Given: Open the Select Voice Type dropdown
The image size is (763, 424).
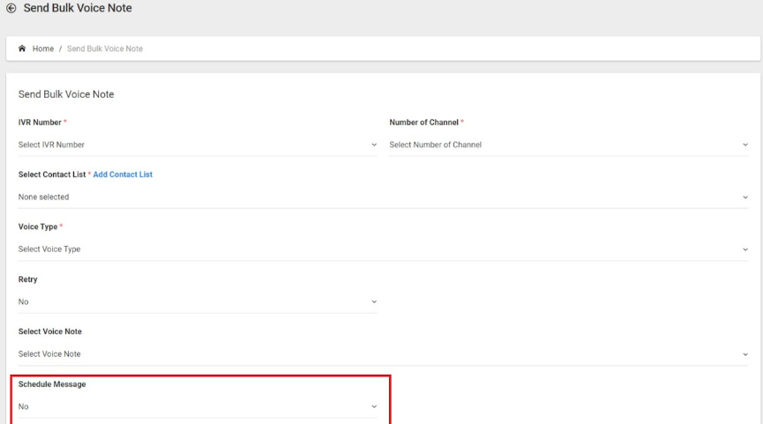Looking at the screenshot, I should click(383, 249).
